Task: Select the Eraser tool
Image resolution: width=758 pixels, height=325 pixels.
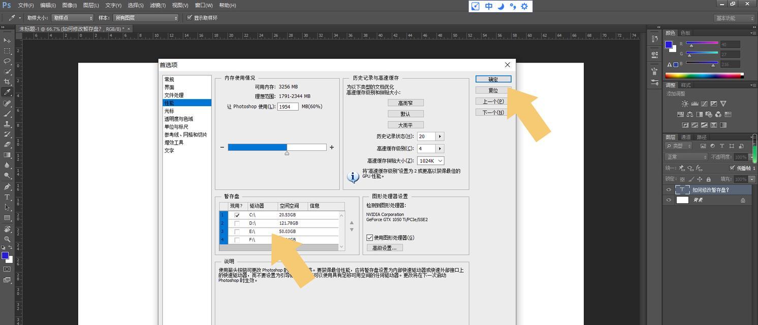Action: click(7, 145)
